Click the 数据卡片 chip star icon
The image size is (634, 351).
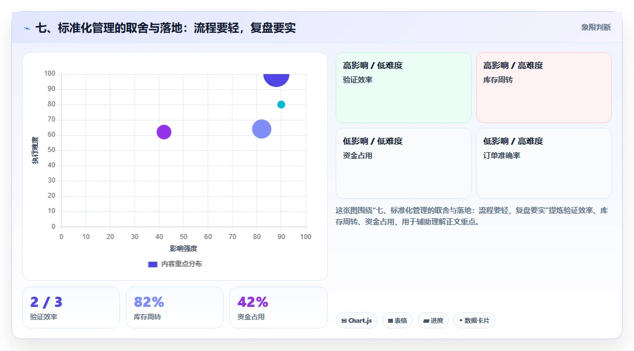point(461,320)
